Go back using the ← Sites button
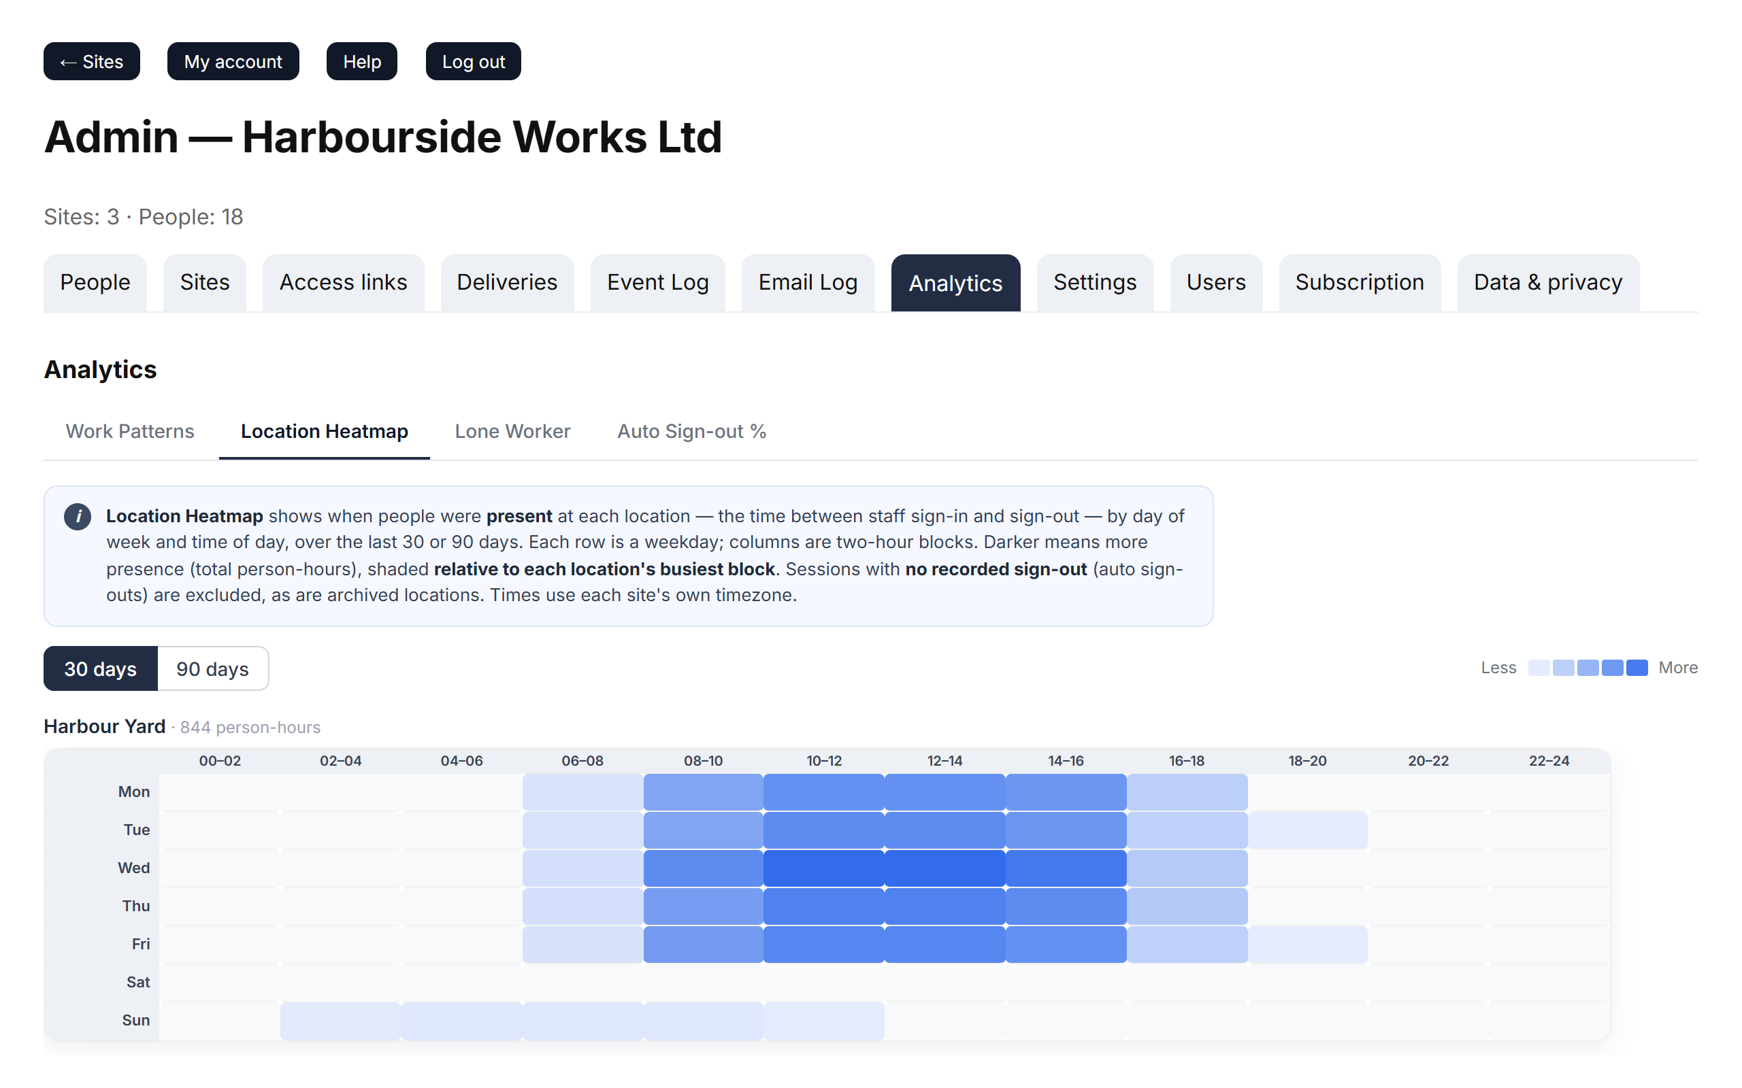This screenshot has width=1742, height=1088. 91,61
